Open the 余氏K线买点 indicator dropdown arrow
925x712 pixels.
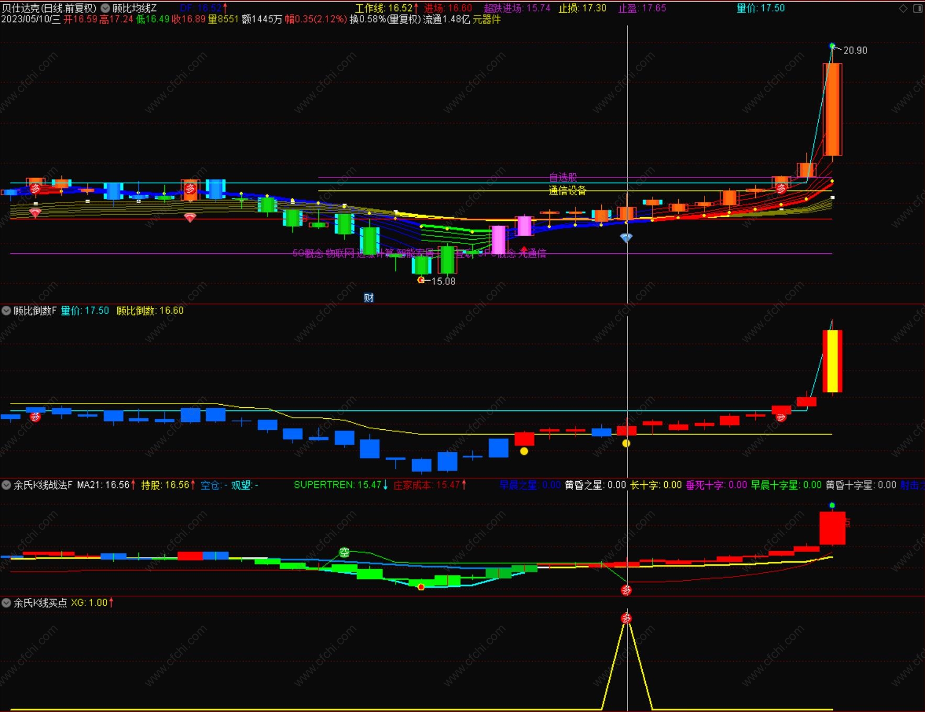pos(6,603)
